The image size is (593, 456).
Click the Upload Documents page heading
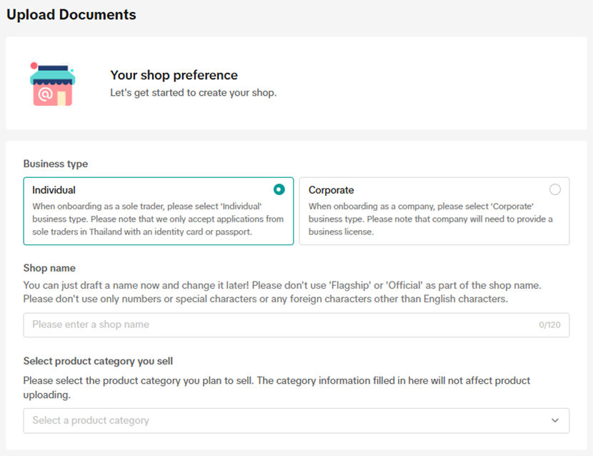(x=71, y=14)
